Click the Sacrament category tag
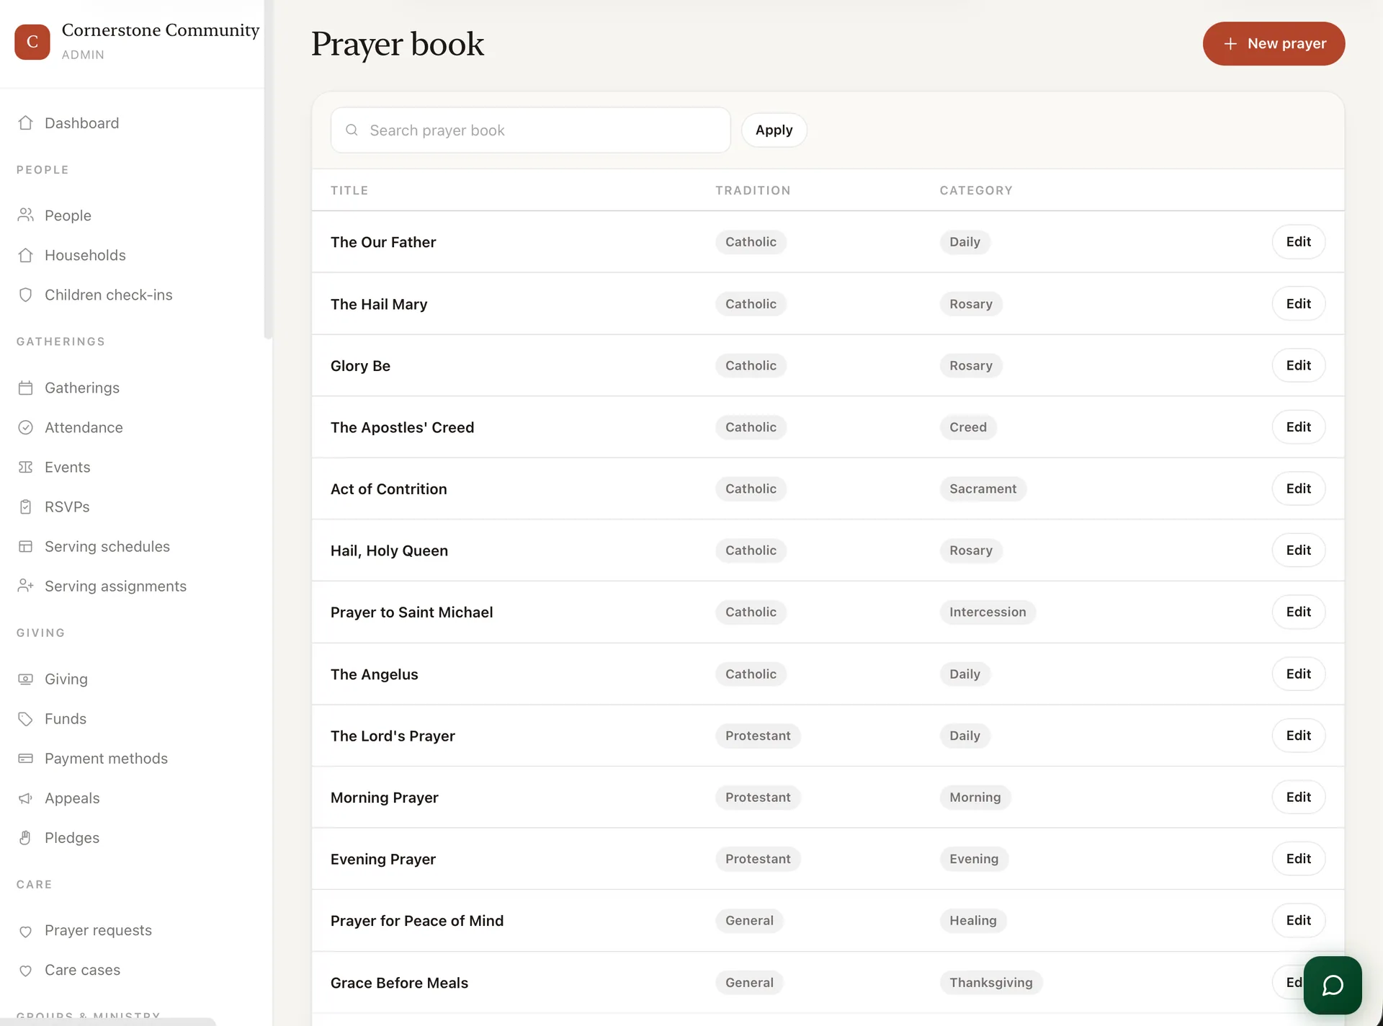This screenshot has width=1383, height=1026. click(983, 489)
